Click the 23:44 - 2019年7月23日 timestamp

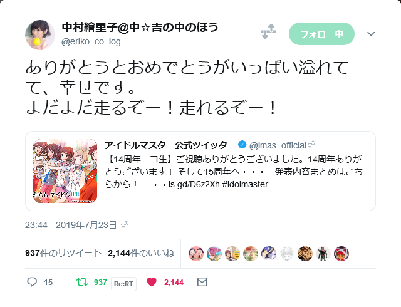pos(71,225)
